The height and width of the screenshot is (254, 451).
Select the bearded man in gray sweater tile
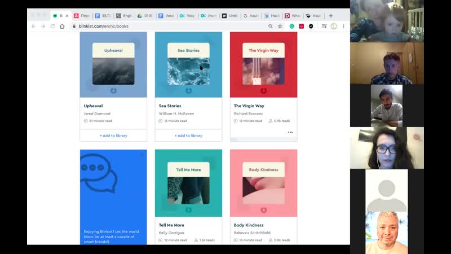387,106
